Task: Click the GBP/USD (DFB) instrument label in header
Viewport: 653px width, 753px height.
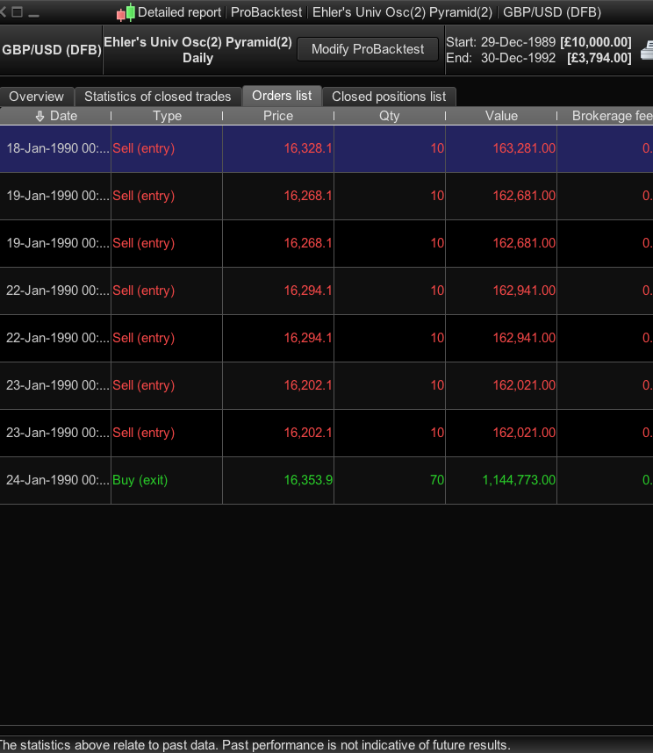Action: pyautogui.click(x=52, y=50)
